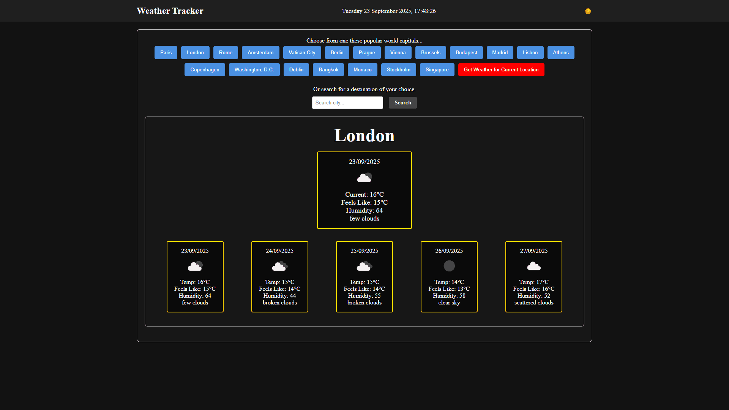Toggle the sun theme switch icon
The width and height of the screenshot is (729, 410).
(588, 11)
